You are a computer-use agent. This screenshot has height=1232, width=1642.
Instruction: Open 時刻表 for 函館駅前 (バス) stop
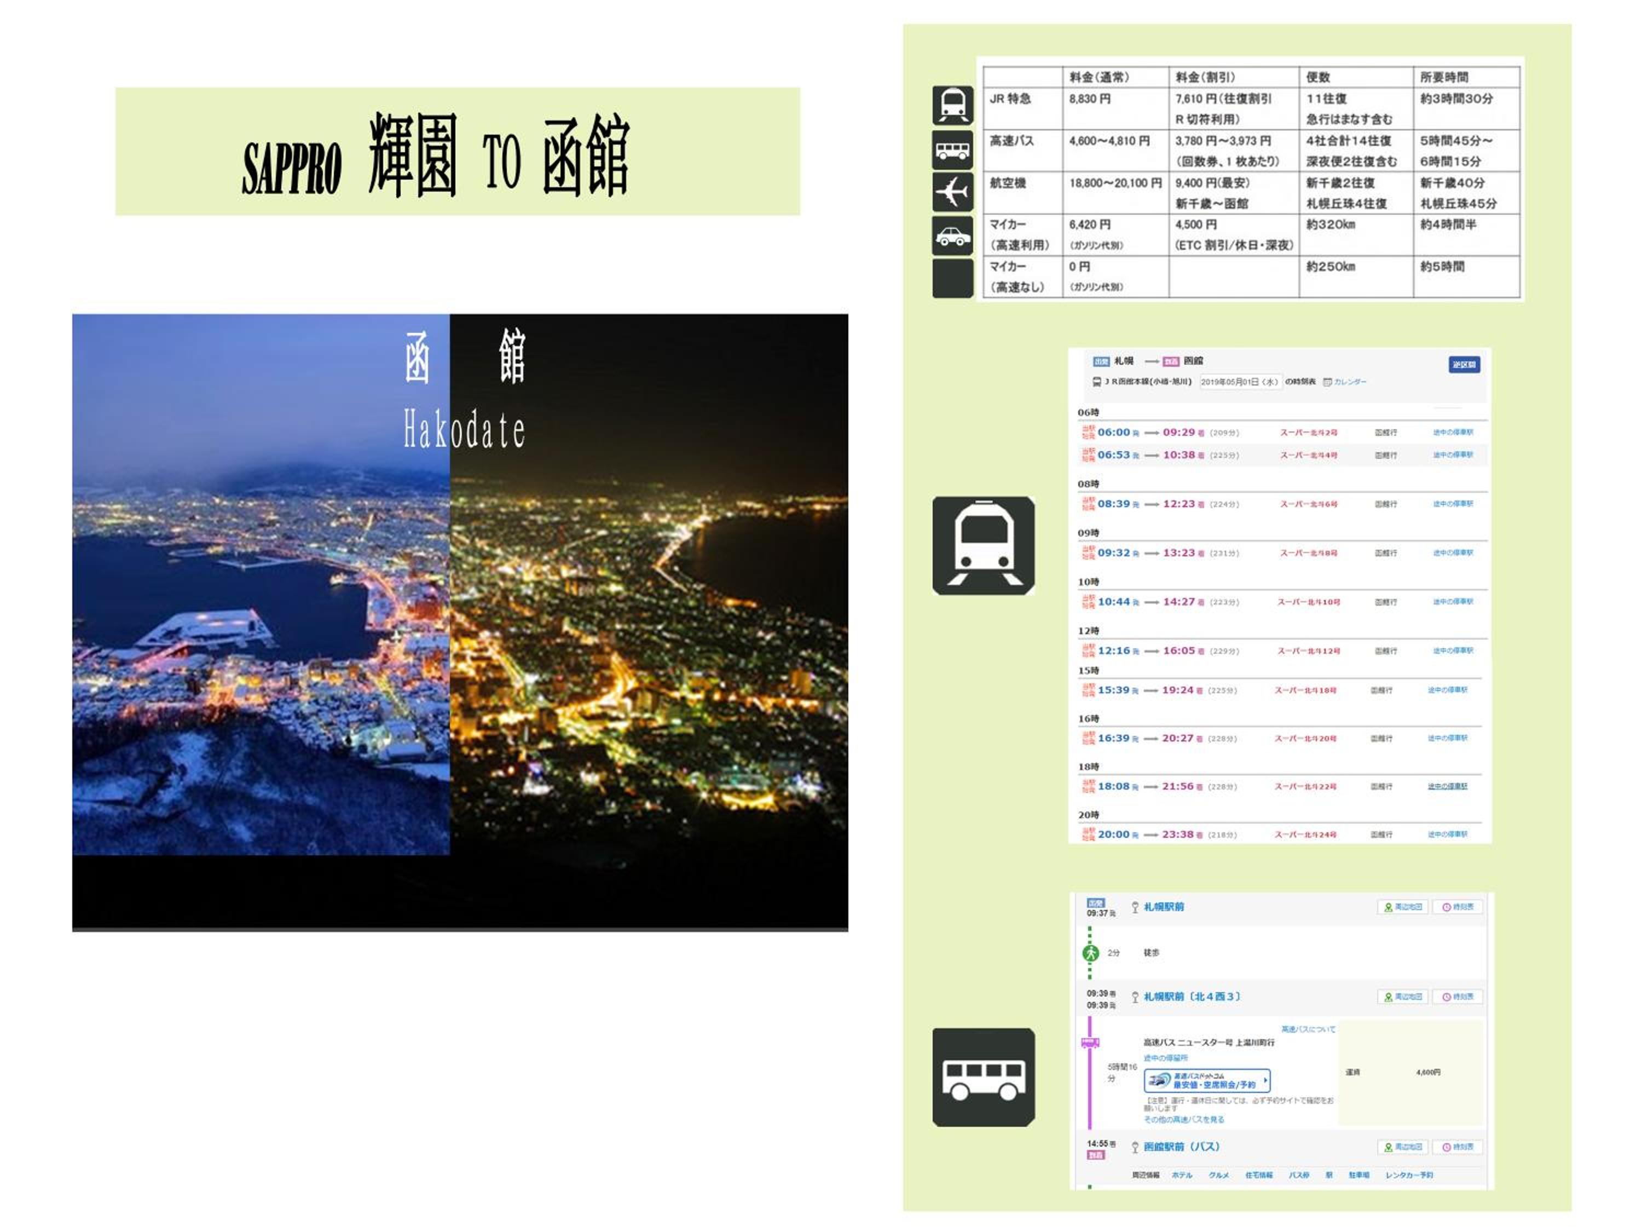(1457, 1147)
